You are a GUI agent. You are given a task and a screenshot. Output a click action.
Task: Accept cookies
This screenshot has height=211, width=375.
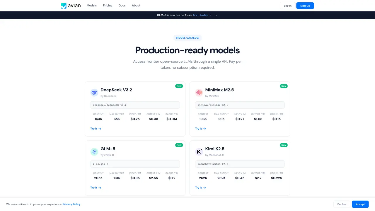pyautogui.click(x=360, y=204)
